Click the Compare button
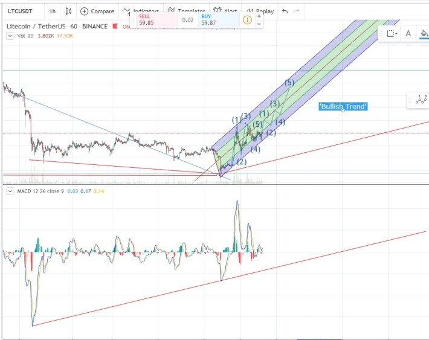This screenshot has width=429, height=340. pyautogui.click(x=97, y=11)
